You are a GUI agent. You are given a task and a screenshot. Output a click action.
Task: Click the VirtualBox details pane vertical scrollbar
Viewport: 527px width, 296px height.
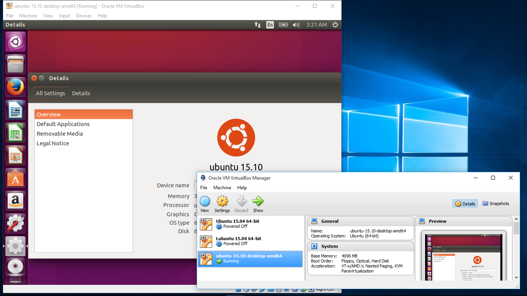pos(517,247)
